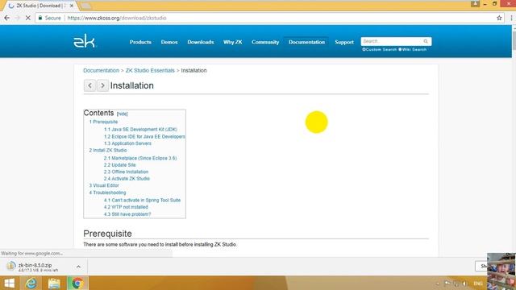Open File Explorer from taskbar
This screenshot has width=516, height=290.
pyautogui.click(x=54, y=283)
